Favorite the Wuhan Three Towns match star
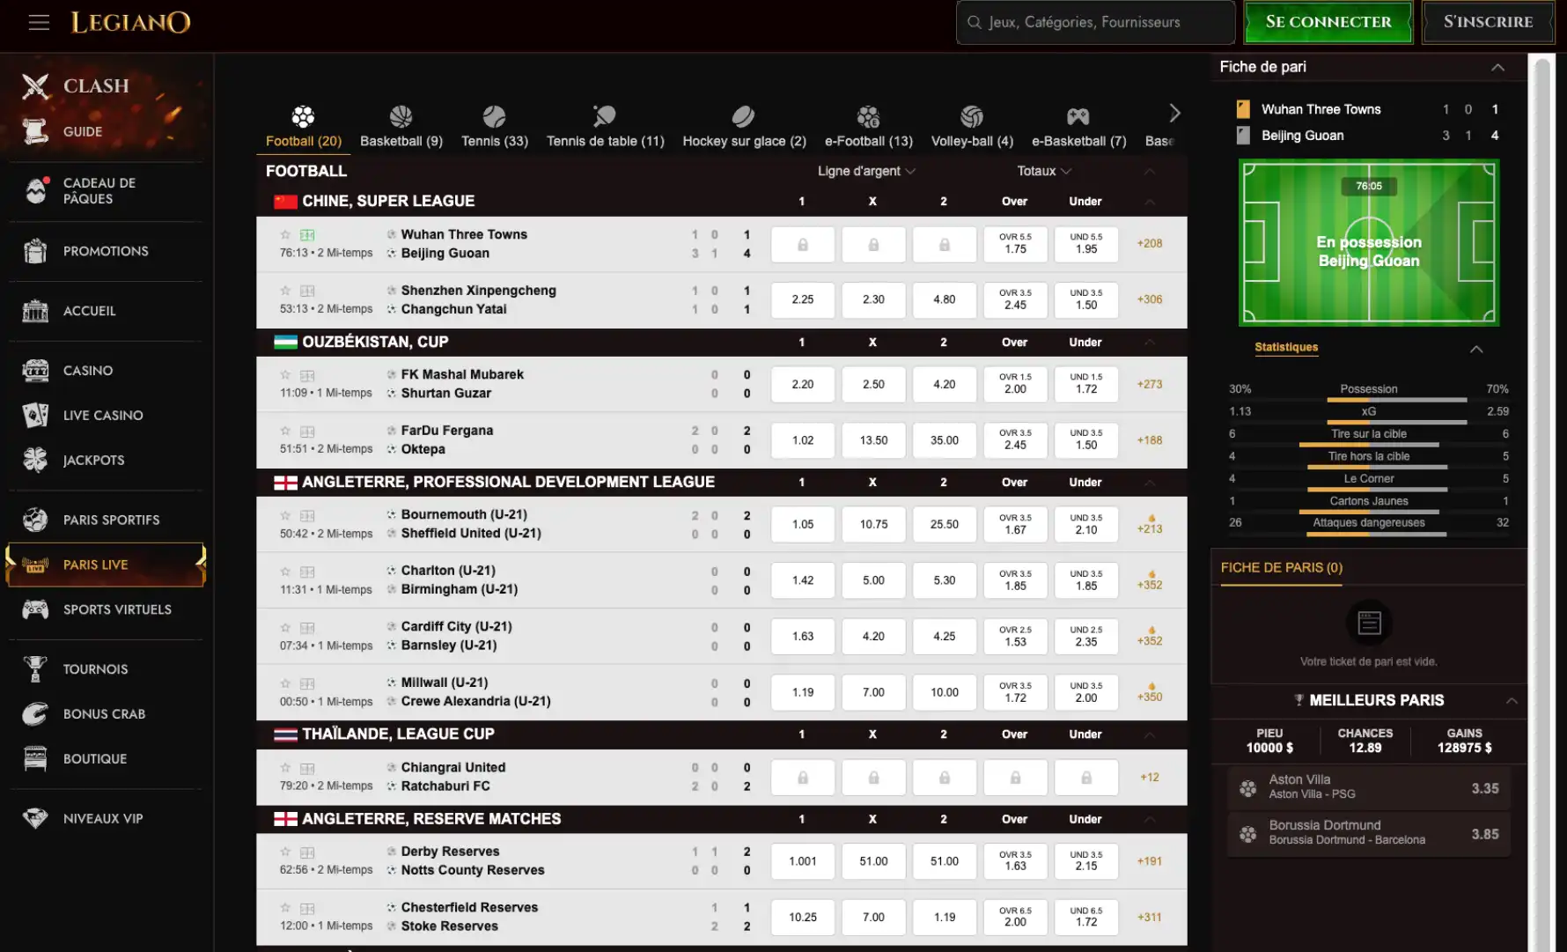1567x952 pixels. click(285, 235)
